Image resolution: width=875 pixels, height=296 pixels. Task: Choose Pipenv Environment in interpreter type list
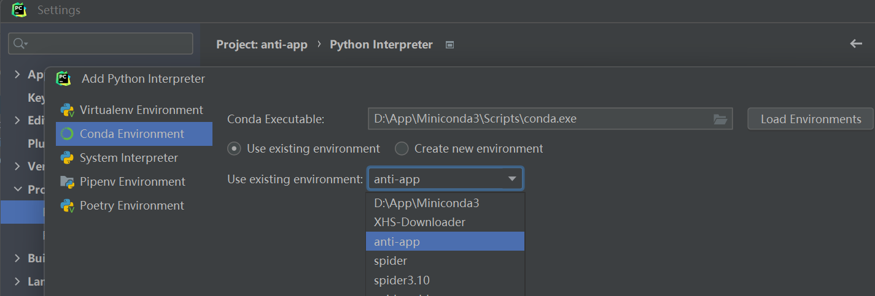pyautogui.click(x=134, y=182)
